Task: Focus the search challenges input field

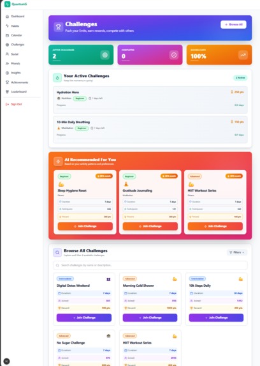Action: pos(150,265)
